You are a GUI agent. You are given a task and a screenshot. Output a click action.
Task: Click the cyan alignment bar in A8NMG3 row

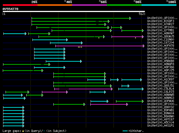15,98
